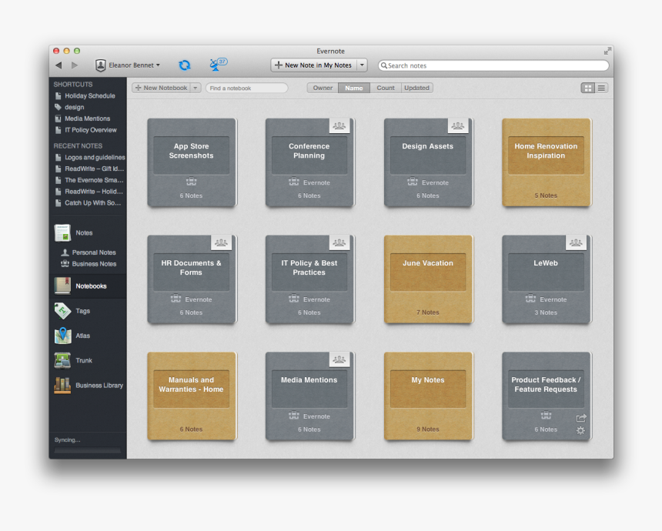The width and height of the screenshot is (662, 531).
Task: Sort notebooks by Count
Action: 385,88
